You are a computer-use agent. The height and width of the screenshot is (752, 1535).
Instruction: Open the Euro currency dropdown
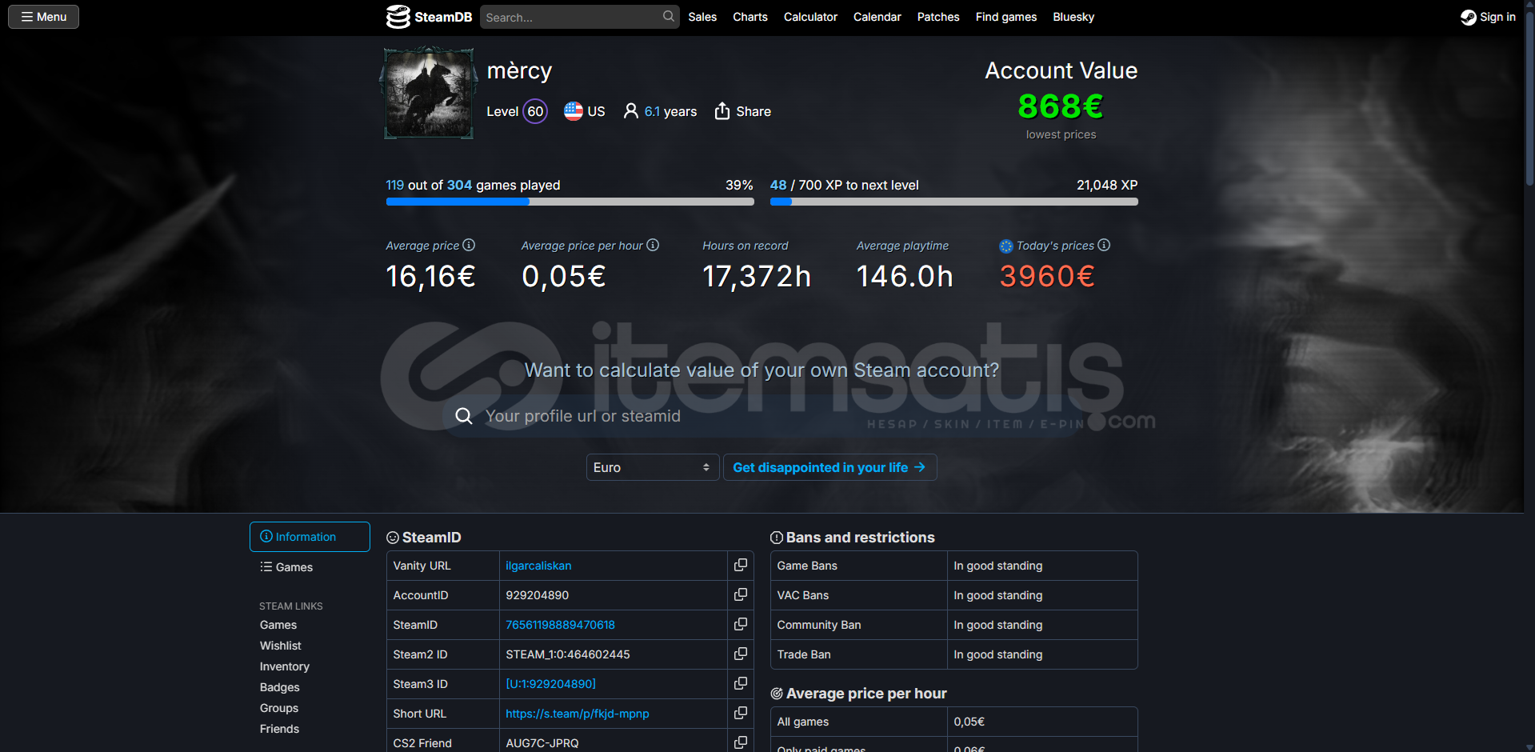pos(653,467)
